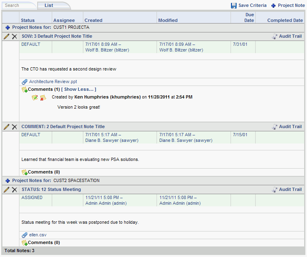Add project note for CUST2 SPACESTATION

click(8, 181)
